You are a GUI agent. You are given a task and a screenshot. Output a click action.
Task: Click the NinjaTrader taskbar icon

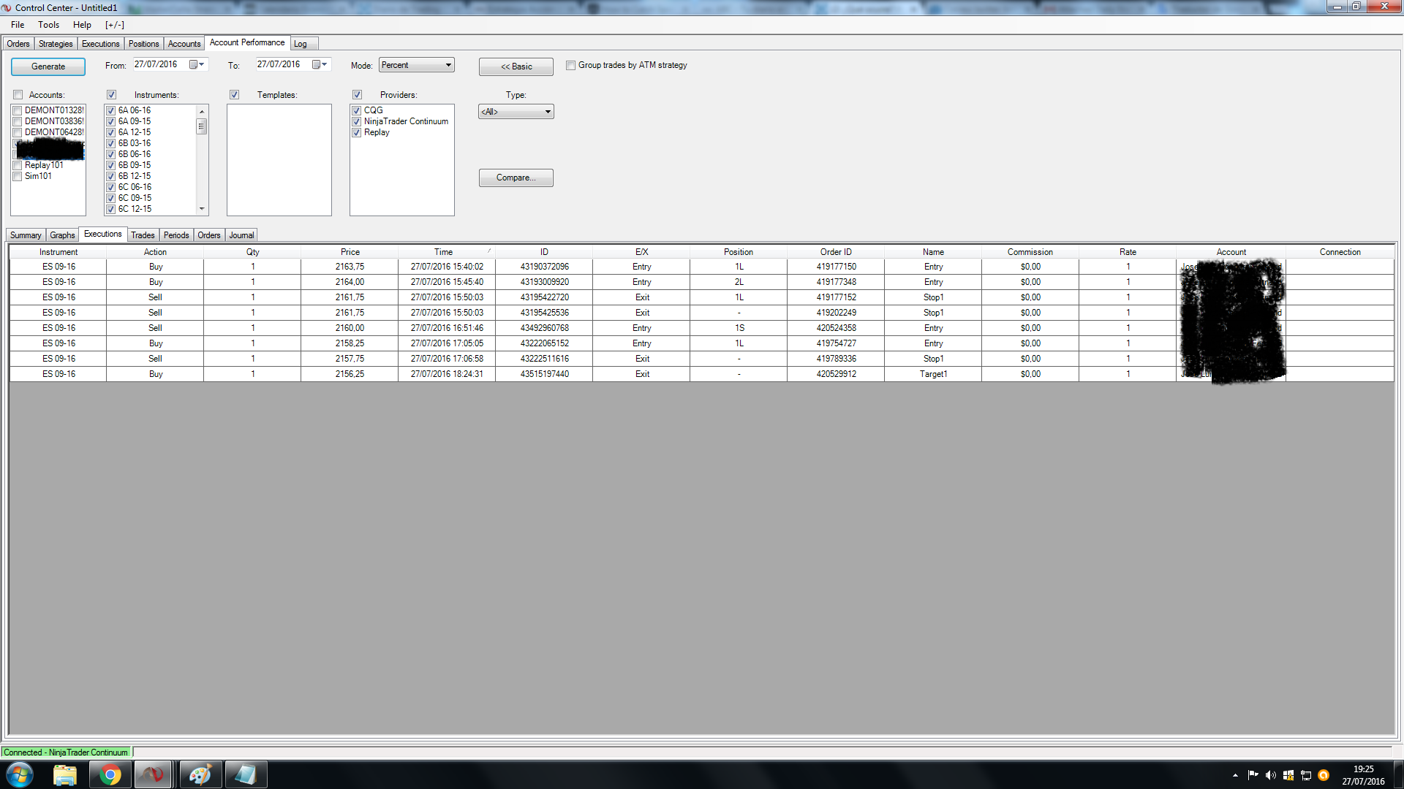[153, 774]
